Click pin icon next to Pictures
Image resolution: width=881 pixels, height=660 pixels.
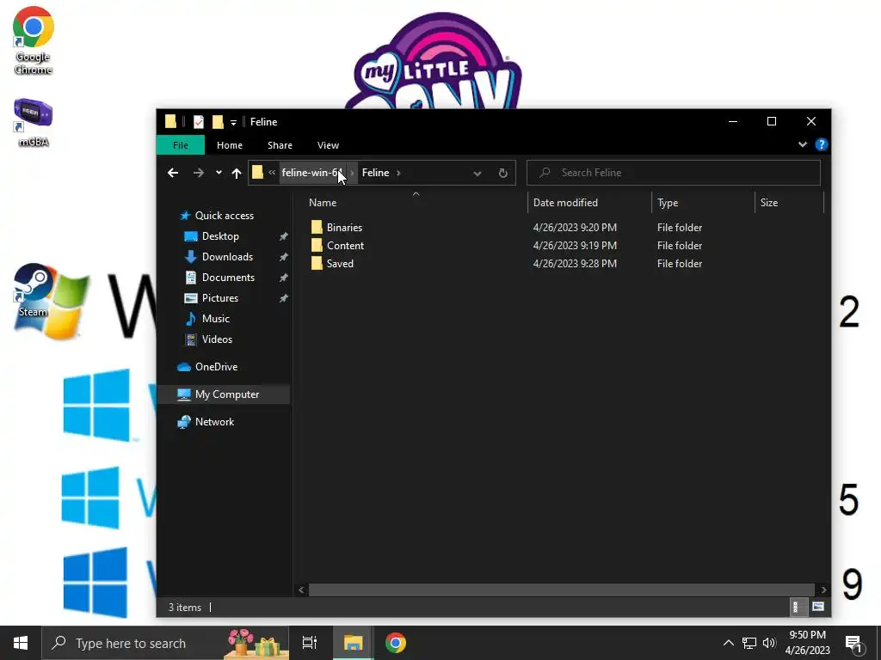pyautogui.click(x=284, y=298)
